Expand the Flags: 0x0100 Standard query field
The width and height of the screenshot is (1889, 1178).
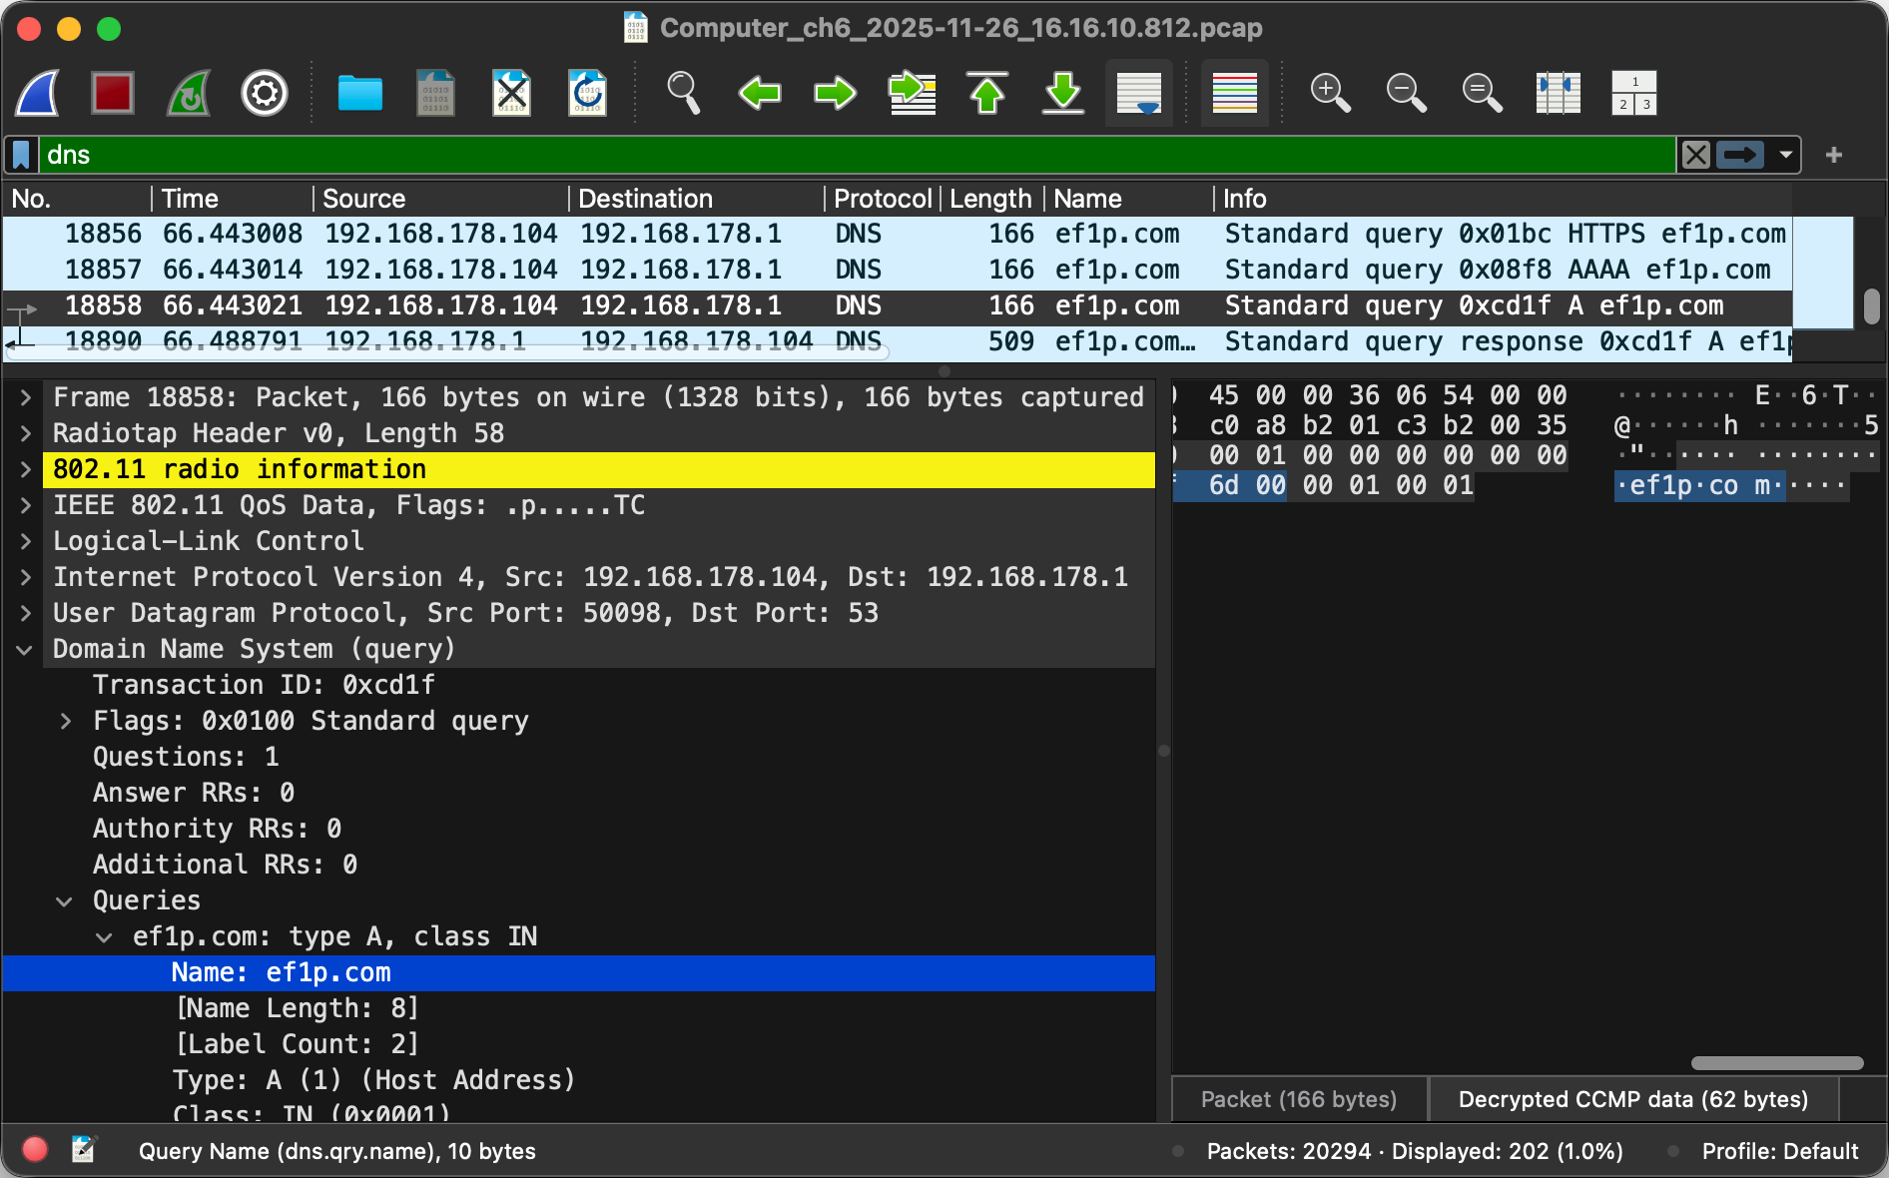[x=66, y=721]
